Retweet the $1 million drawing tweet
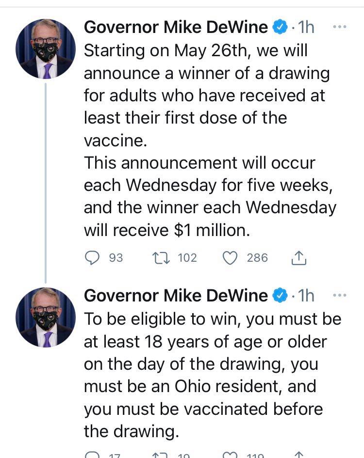Screen dimensions: 364x458 (x=159, y=258)
